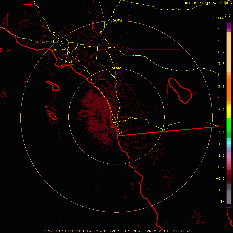Select the -0.5 value on the scale
Image resolution: width=233 pixels, height=233 pixels.
coord(220,179)
